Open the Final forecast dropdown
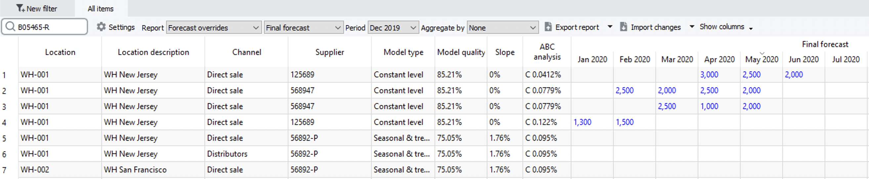This screenshot has height=179, width=869. point(303,28)
